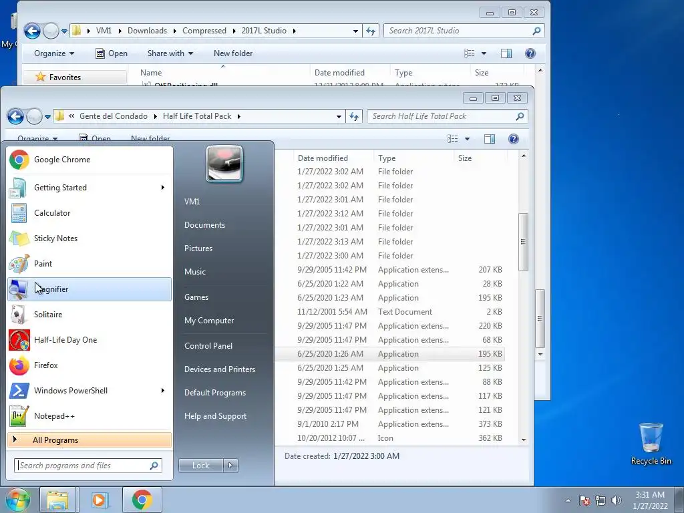
Task: Change view icon in 2017L Studio window
Action: pyautogui.click(x=470, y=53)
